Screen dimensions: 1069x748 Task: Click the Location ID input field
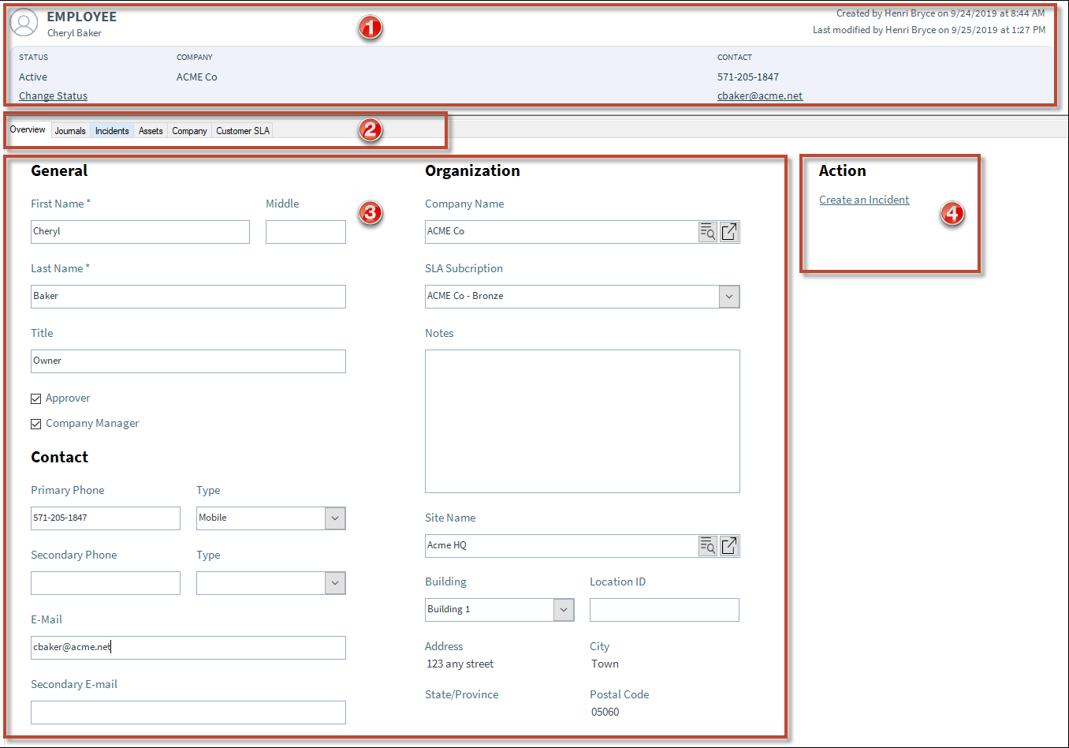(664, 609)
